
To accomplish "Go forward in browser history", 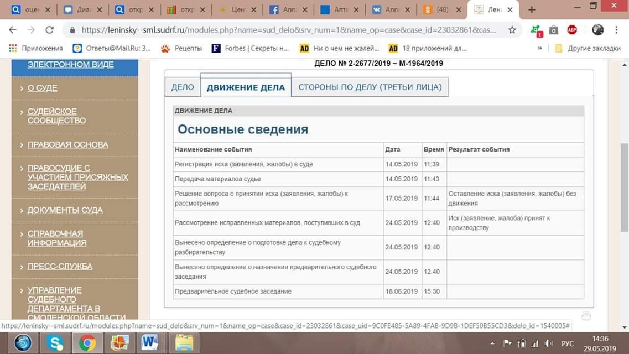I will point(31,30).
